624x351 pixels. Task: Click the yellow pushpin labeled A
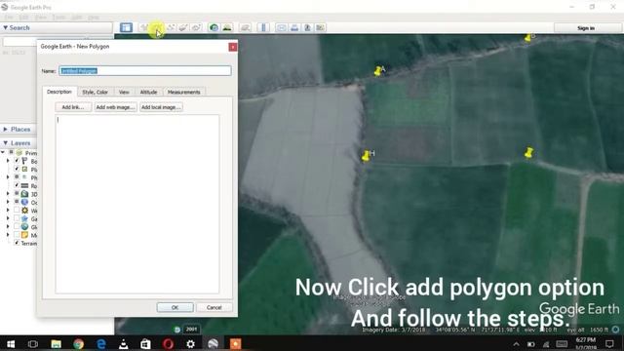click(377, 71)
